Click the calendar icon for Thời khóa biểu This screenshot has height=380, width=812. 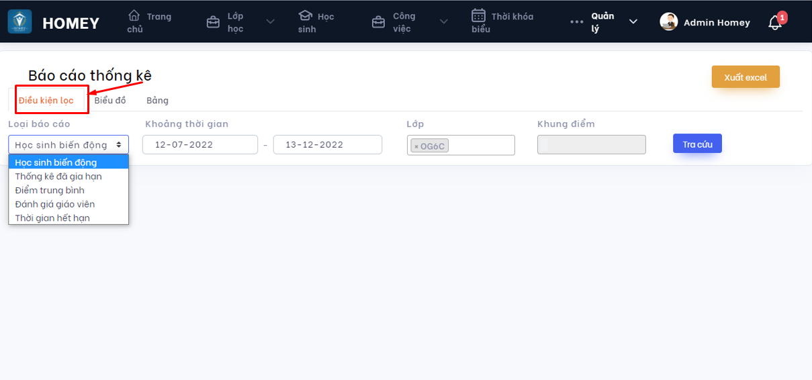click(x=478, y=15)
